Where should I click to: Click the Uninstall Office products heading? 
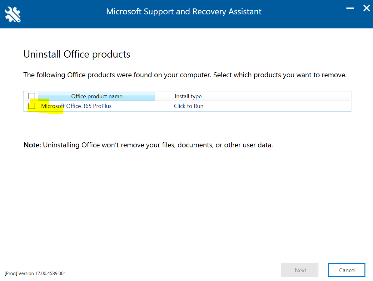(77, 54)
